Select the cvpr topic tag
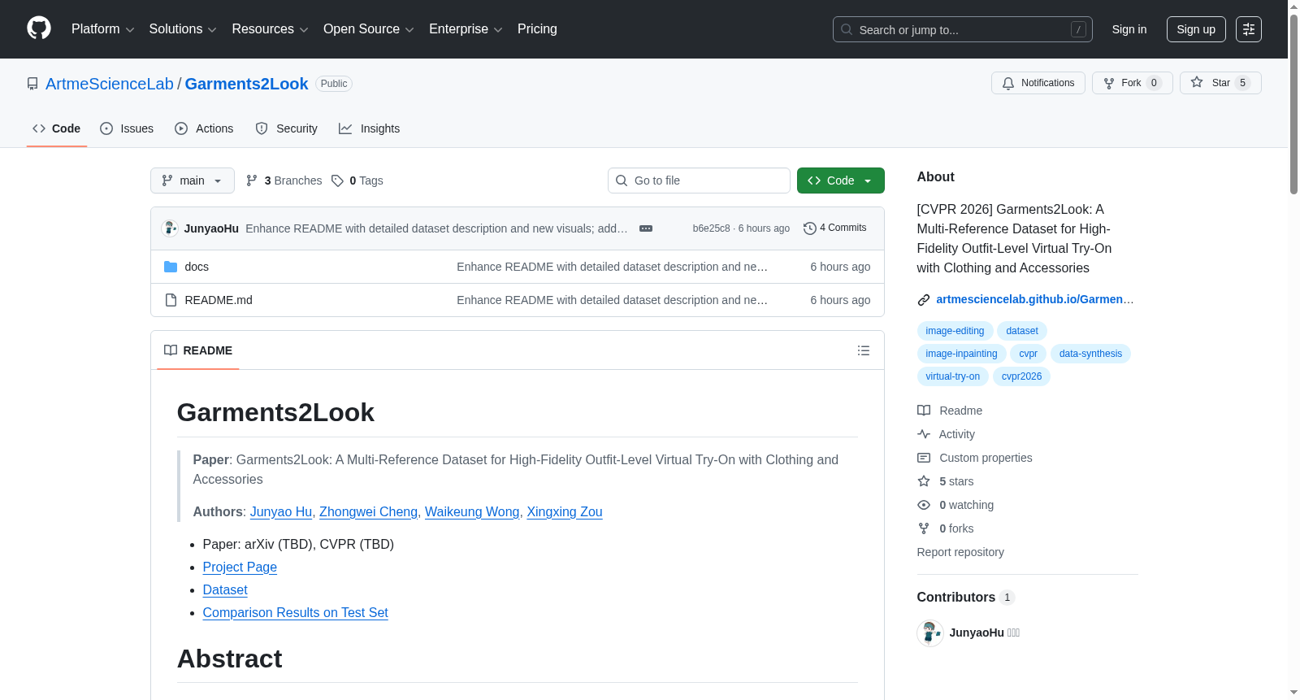 [x=1029, y=354]
